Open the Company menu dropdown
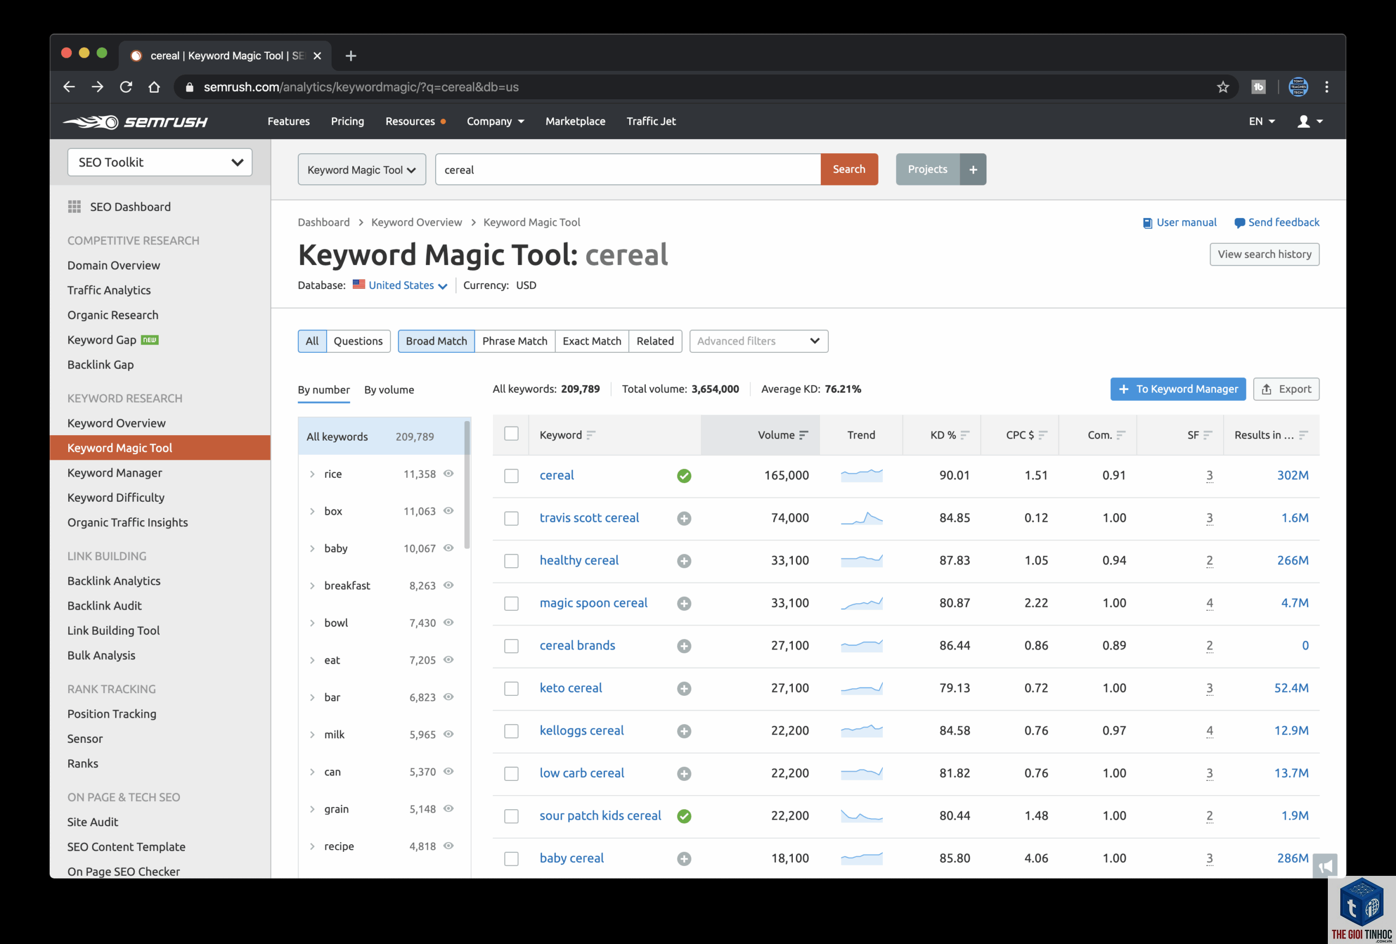1396x944 pixels. pos(495,122)
